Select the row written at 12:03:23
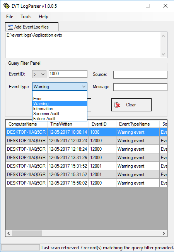 [86, 141]
